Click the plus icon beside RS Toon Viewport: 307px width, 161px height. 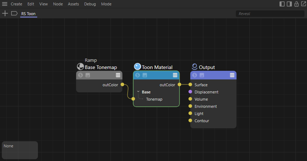coord(5,14)
